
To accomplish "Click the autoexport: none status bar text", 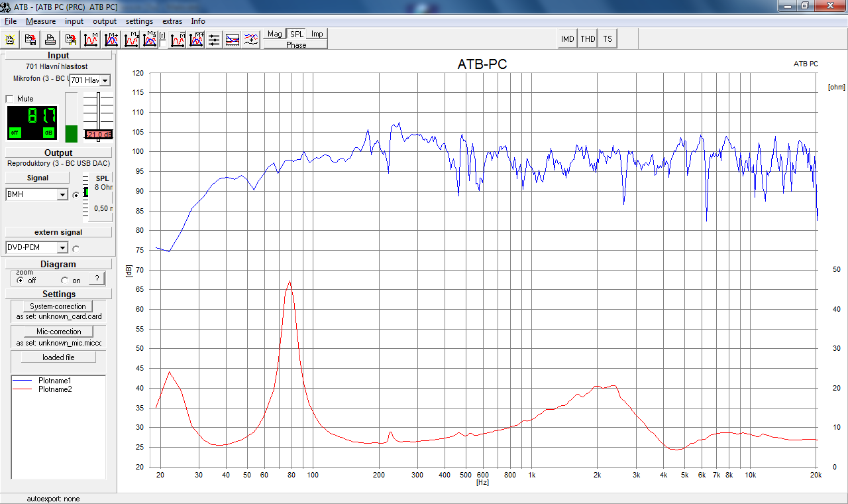I will click(53, 499).
